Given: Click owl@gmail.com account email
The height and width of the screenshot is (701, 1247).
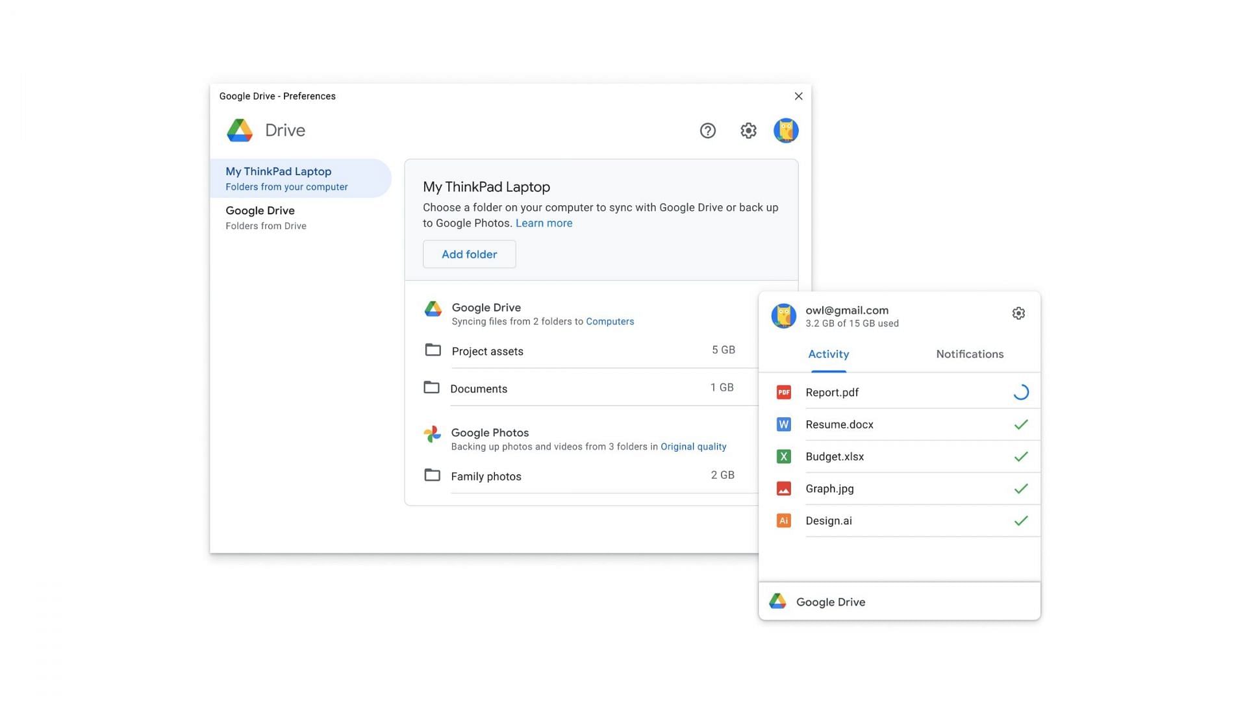Looking at the screenshot, I should [x=847, y=310].
